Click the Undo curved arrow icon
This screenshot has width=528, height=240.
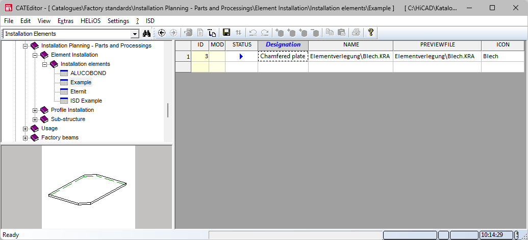click(x=253, y=33)
